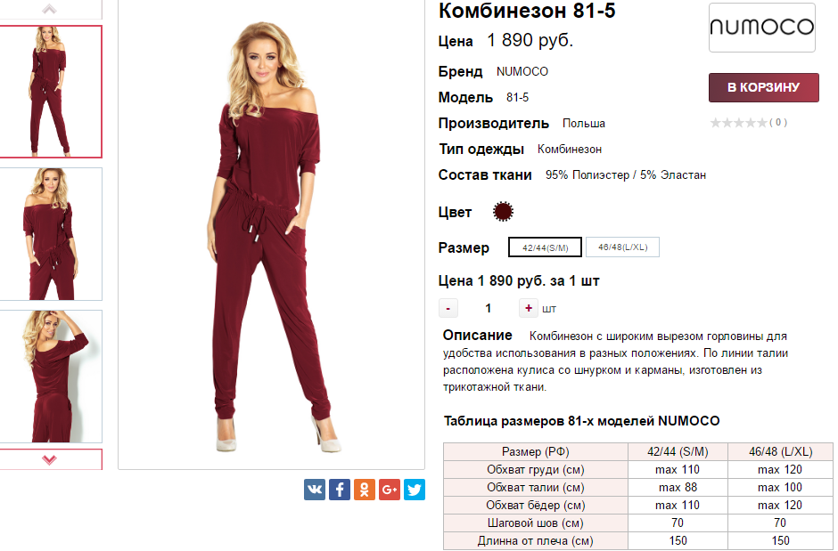
Task: Open the first jumpsuit thumbnail
Action: click(50, 91)
